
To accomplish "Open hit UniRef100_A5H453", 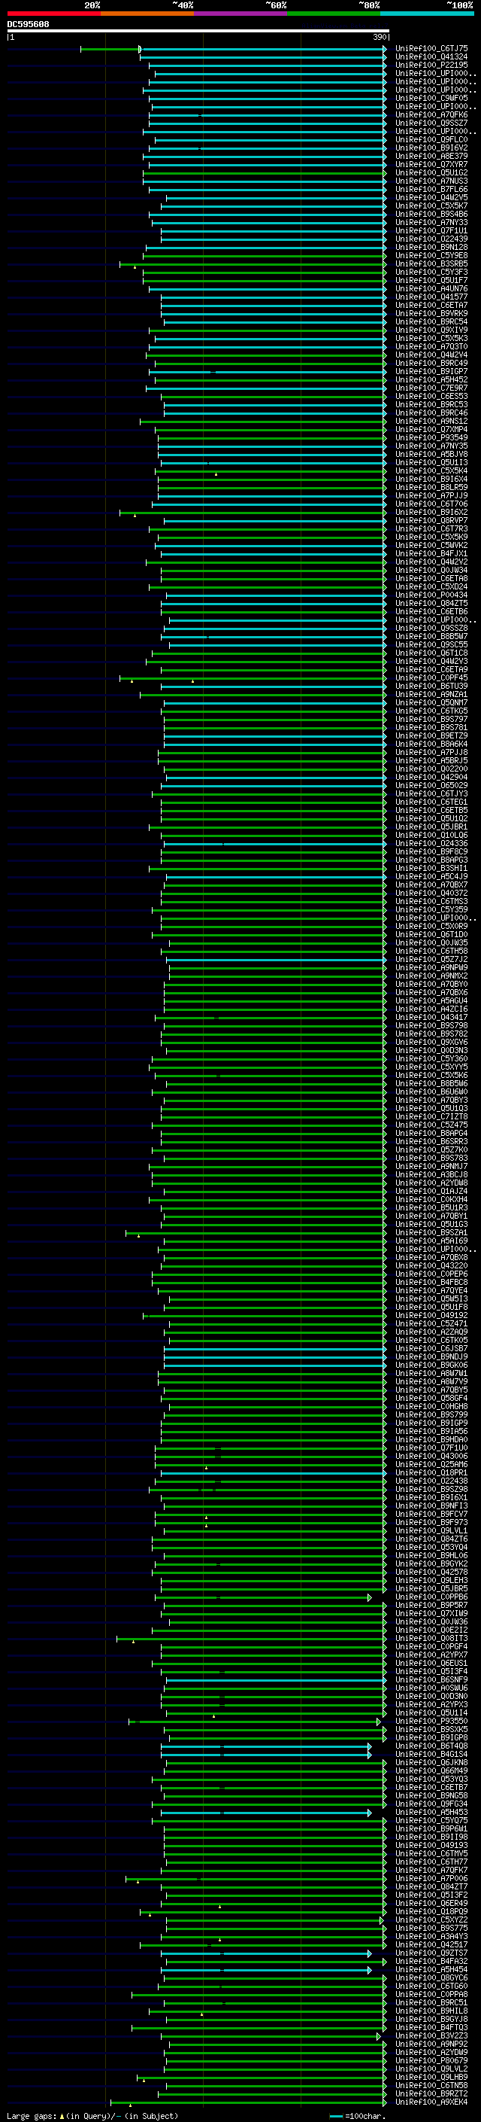I will 431,1811.
